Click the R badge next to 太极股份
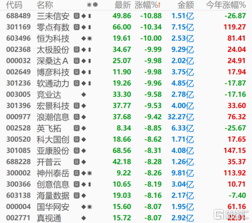This screenshot has height=223, width=252. click(x=77, y=49)
